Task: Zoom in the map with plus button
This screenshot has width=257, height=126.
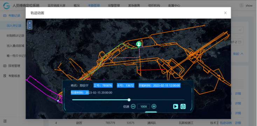Action: 30,23
